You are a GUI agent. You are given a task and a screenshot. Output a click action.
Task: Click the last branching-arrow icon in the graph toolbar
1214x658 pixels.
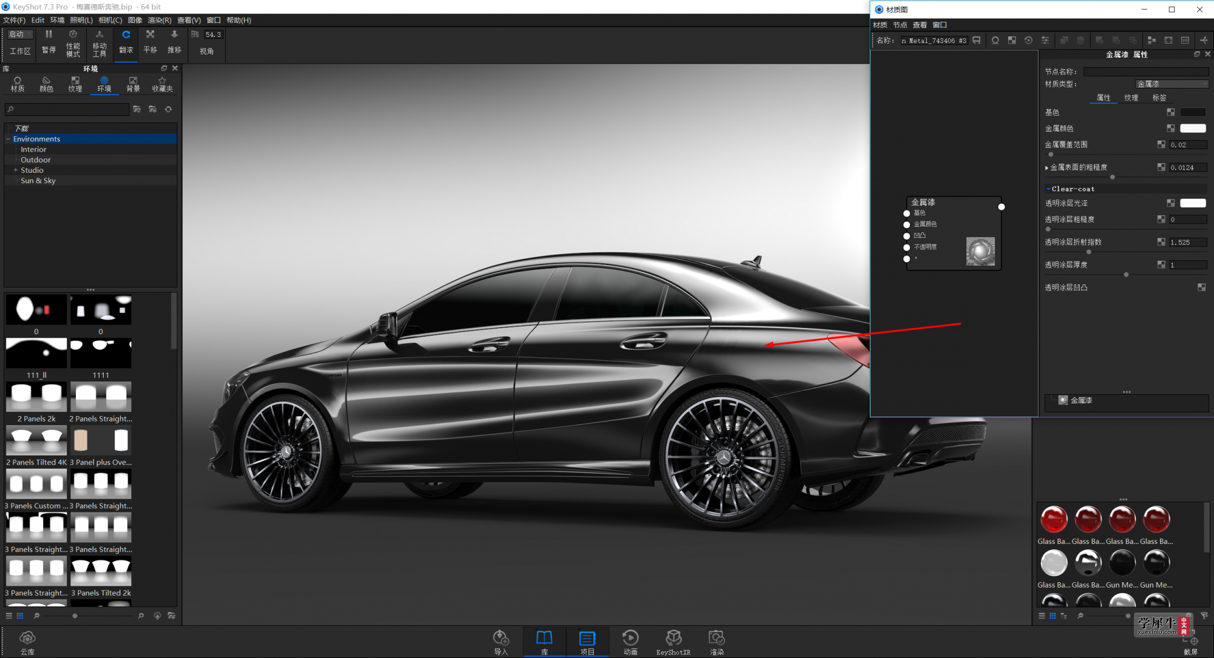[1203, 40]
